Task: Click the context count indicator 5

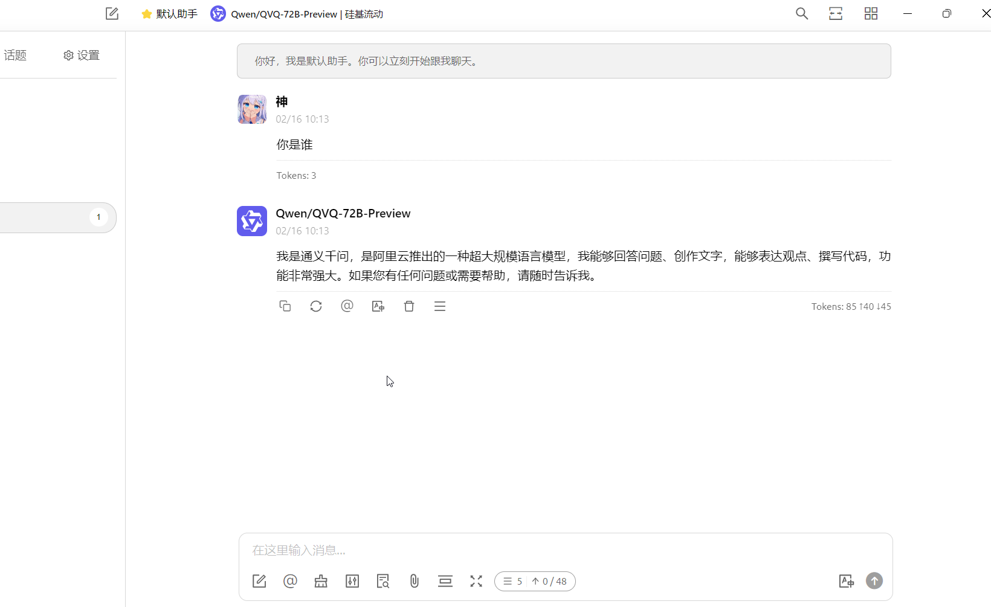Action: pos(512,582)
